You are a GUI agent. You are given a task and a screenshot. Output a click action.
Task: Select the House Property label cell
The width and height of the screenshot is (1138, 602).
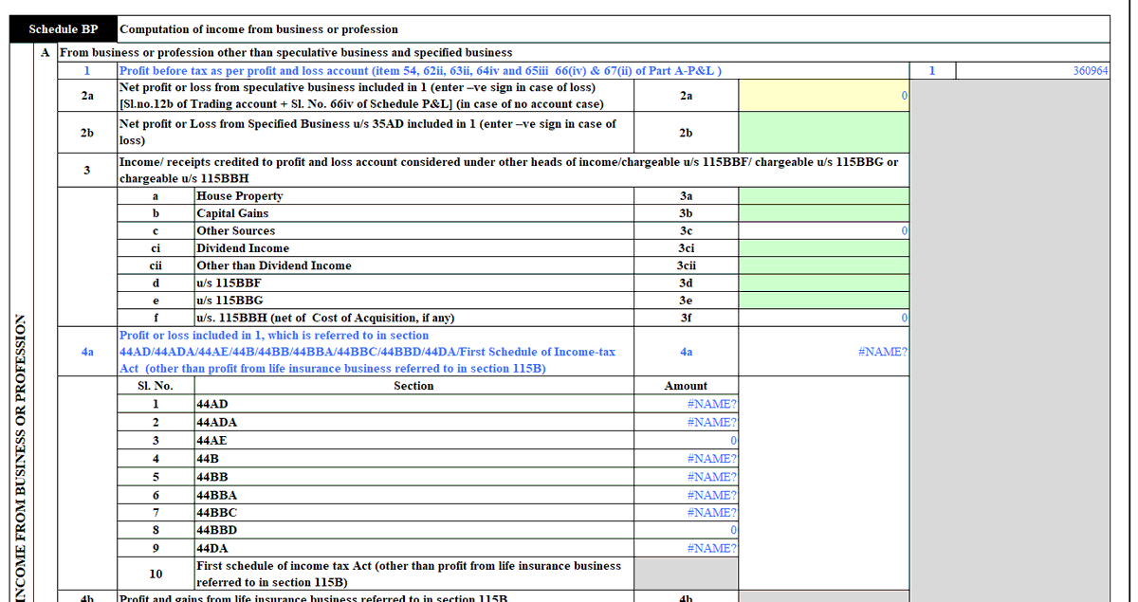tap(413, 196)
